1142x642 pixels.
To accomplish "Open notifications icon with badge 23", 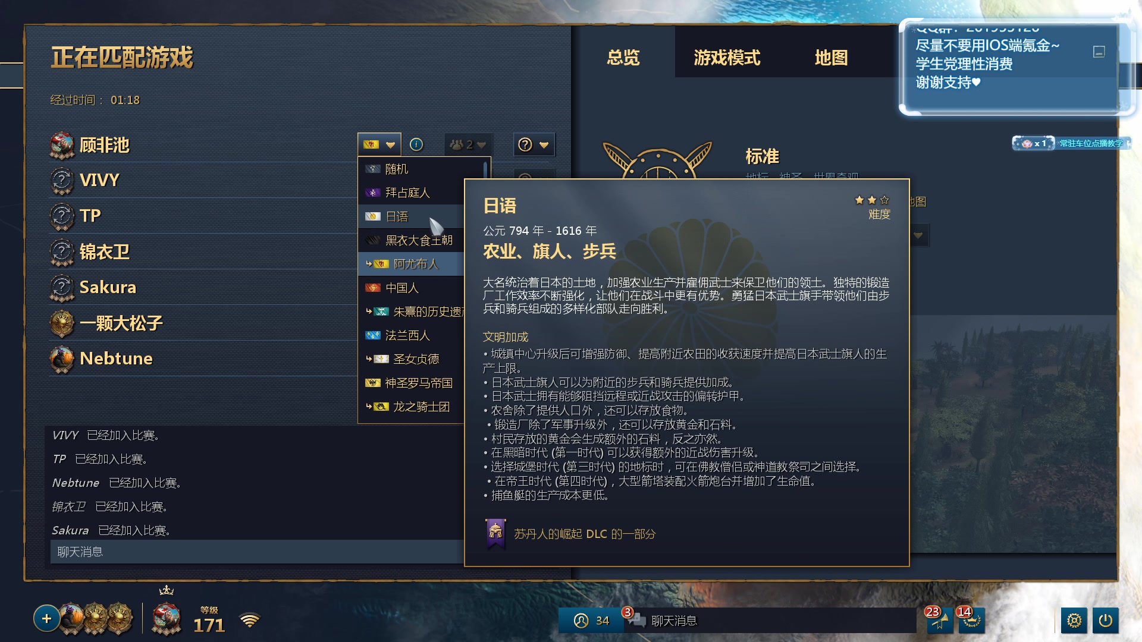I will pos(939,621).
